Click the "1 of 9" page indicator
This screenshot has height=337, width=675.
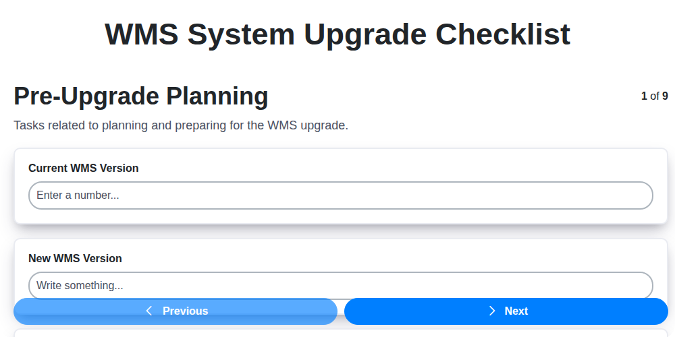tap(654, 96)
